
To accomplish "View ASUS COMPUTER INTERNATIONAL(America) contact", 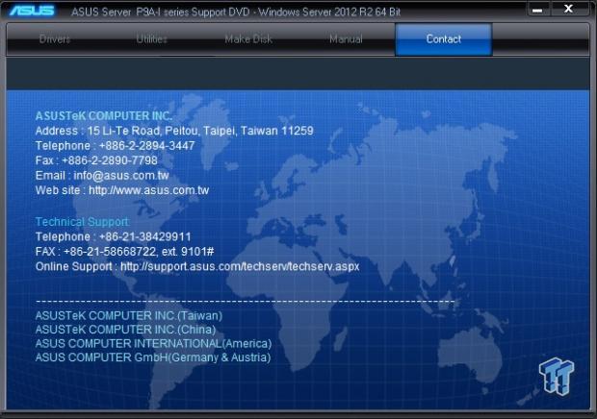I will point(153,343).
